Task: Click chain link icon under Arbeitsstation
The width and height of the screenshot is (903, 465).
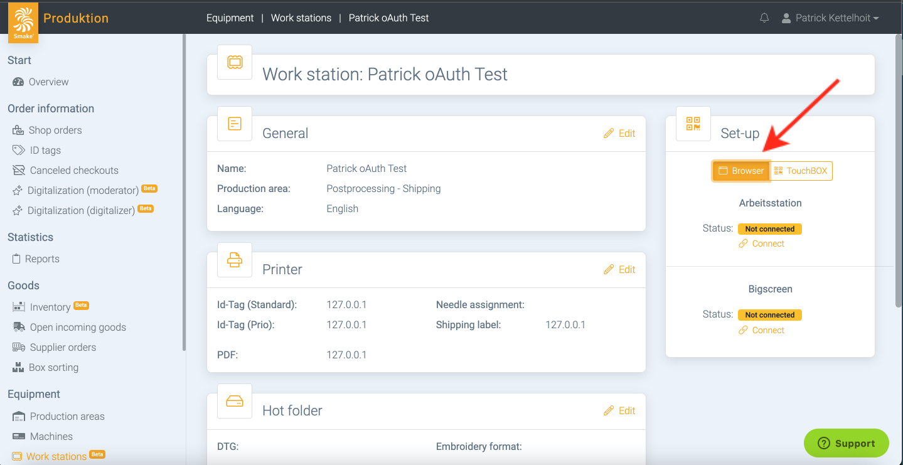Action: [x=743, y=244]
